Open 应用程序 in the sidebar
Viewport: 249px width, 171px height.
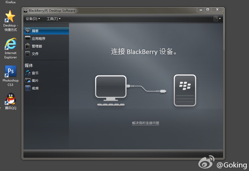46,38
